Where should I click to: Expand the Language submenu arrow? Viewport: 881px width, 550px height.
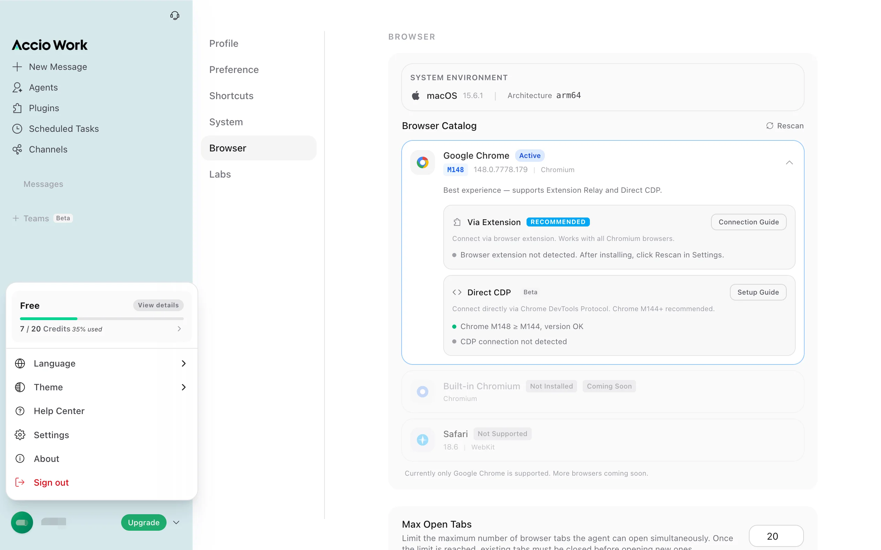pyautogui.click(x=184, y=363)
